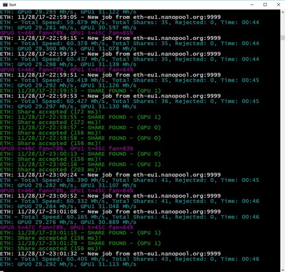Click the GPU0 29.298 Mh/s line
Screen dimensions: 285x272
tap(68, 64)
